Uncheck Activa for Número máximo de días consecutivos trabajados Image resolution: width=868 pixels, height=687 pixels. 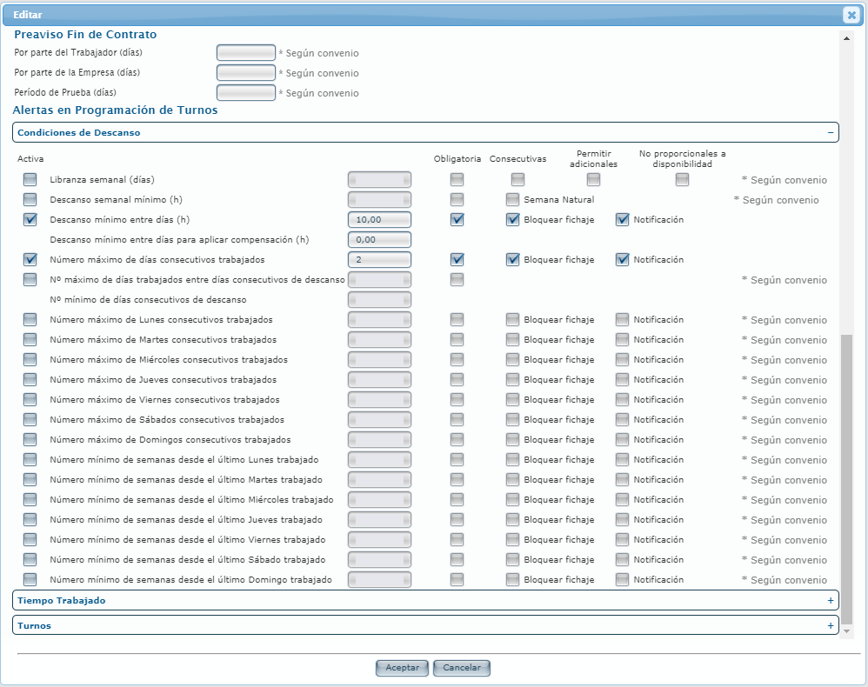tap(30, 259)
